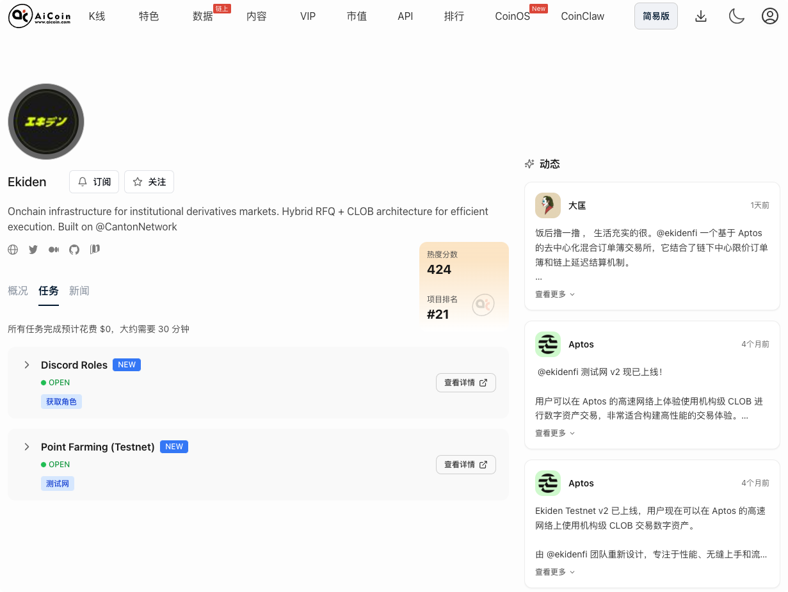788x592 pixels.
Task: Expand 查看更多 on 测试网 v2 post
Action: [555, 433]
